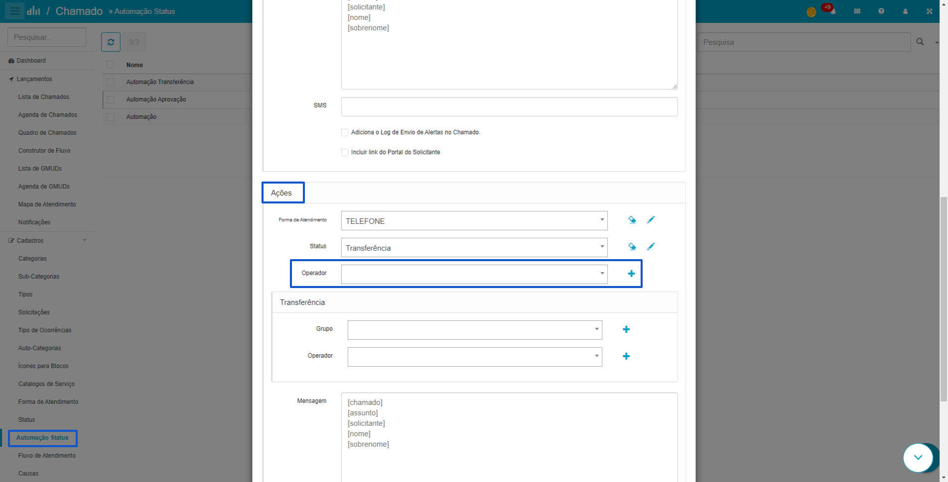Open the Operador dropdown under Ações
Screen dimensions: 948x482
[474, 274]
